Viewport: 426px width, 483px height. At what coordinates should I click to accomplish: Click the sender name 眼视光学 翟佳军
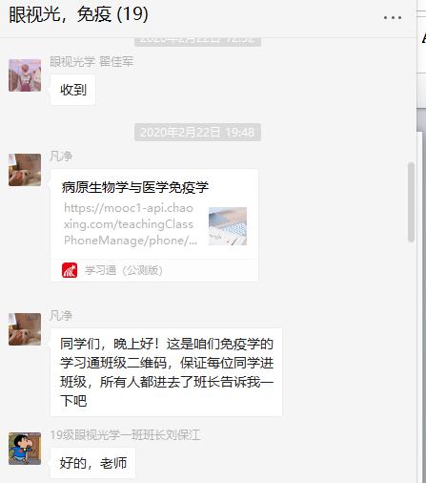point(91,62)
